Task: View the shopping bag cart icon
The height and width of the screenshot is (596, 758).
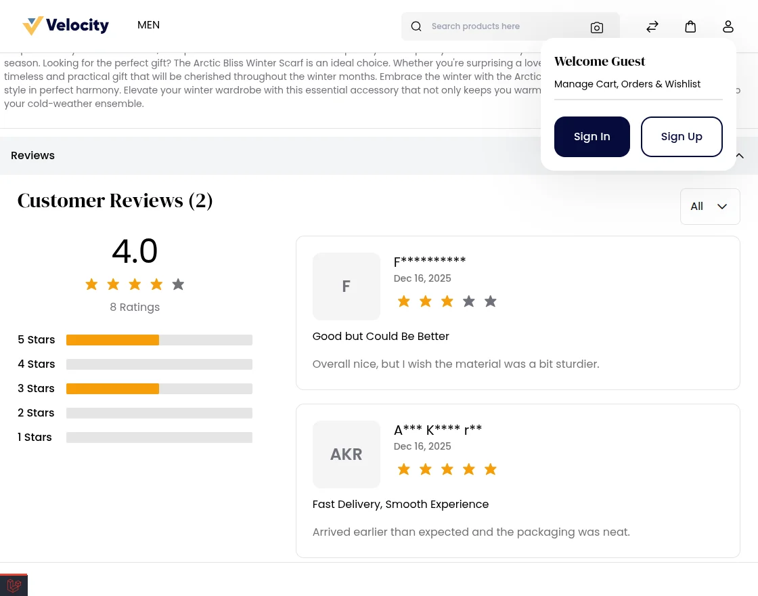Action: [x=690, y=26]
